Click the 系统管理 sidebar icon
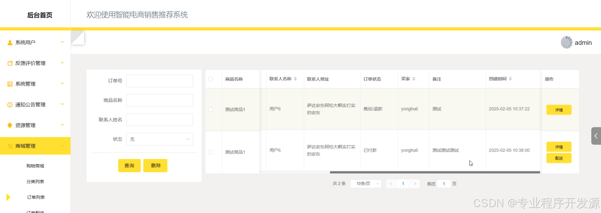 (x=10, y=84)
